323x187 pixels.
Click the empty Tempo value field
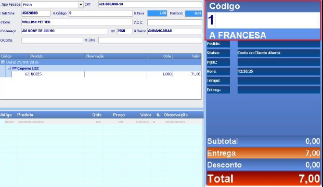[279, 81]
